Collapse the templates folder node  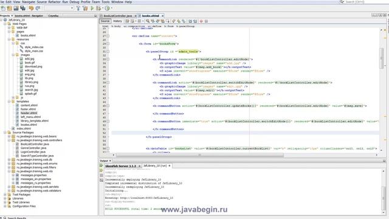(9, 102)
